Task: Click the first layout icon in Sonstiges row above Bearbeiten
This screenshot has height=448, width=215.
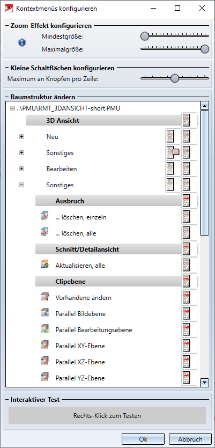Action: point(173,152)
